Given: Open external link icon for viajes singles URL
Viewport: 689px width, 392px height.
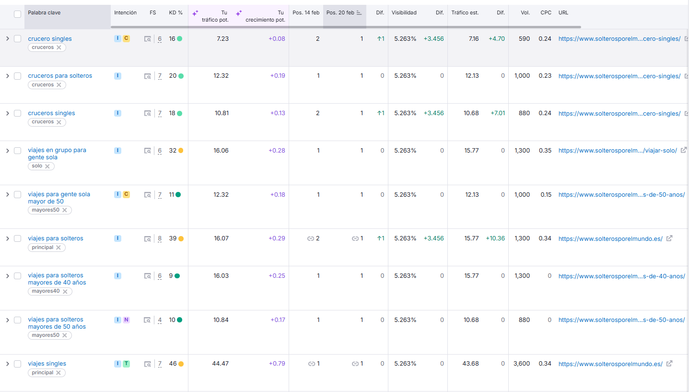Looking at the screenshot, I should (x=670, y=364).
